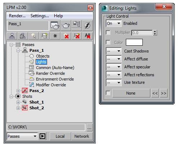Click the Shots aperture icon
The height and width of the screenshot is (146, 178).
(x=18, y=96)
